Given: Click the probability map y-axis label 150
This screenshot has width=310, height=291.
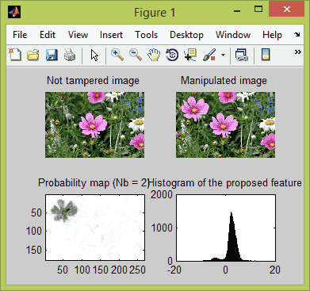Looking at the screenshot, I should (34, 250).
